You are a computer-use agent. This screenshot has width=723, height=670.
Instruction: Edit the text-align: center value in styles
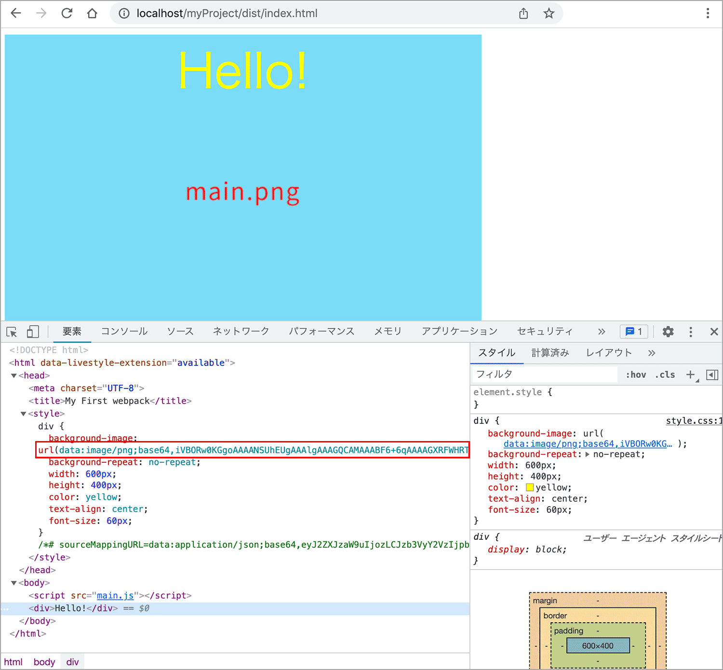[x=569, y=499]
